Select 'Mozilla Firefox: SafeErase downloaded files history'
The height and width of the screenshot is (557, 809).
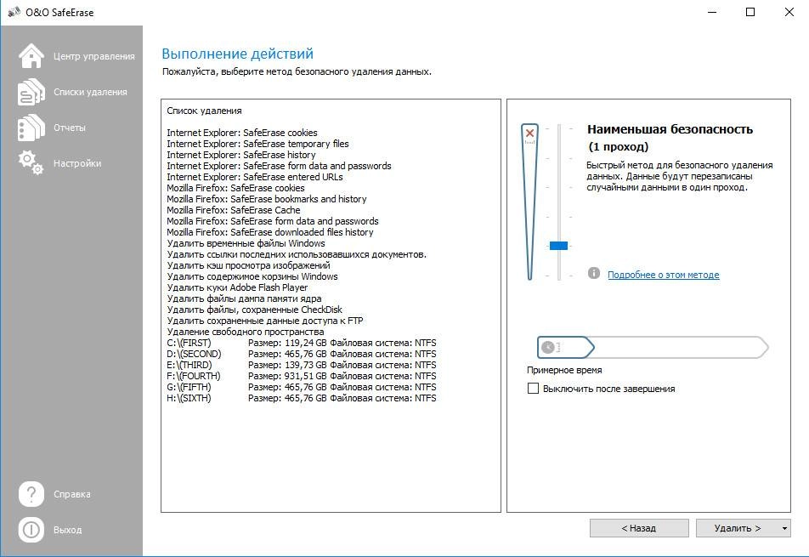270,232
